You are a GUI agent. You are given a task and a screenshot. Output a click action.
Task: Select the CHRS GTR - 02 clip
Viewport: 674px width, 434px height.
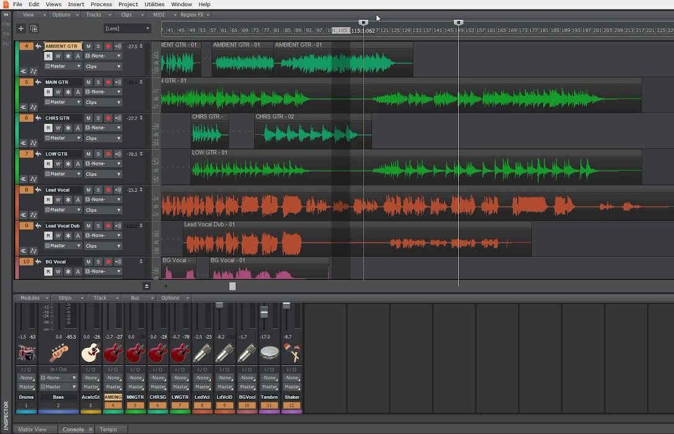[313, 131]
